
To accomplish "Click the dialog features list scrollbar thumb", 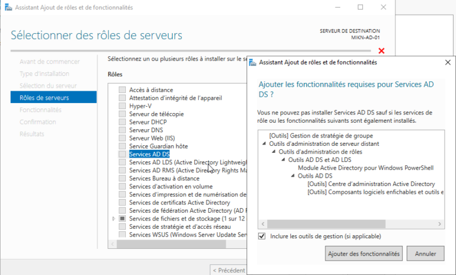I will 327,224.
